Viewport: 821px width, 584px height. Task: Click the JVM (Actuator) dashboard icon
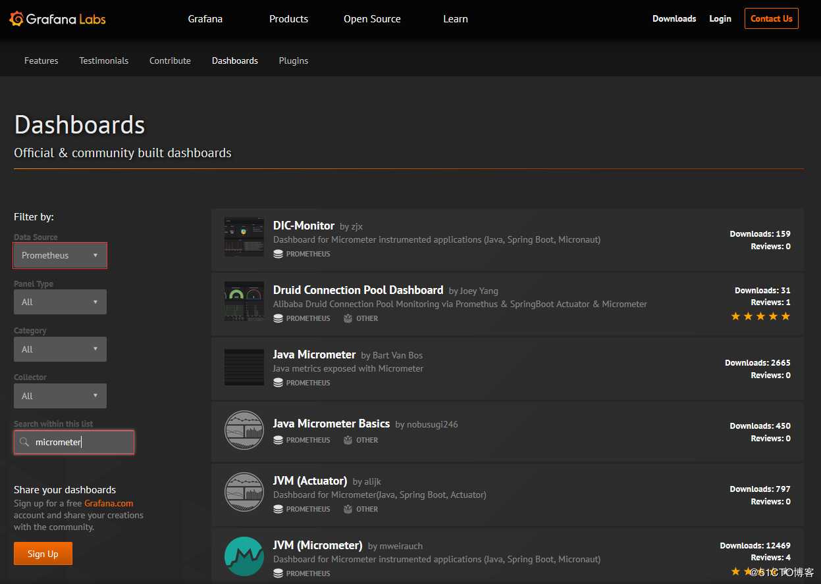(x=244, y=492)
